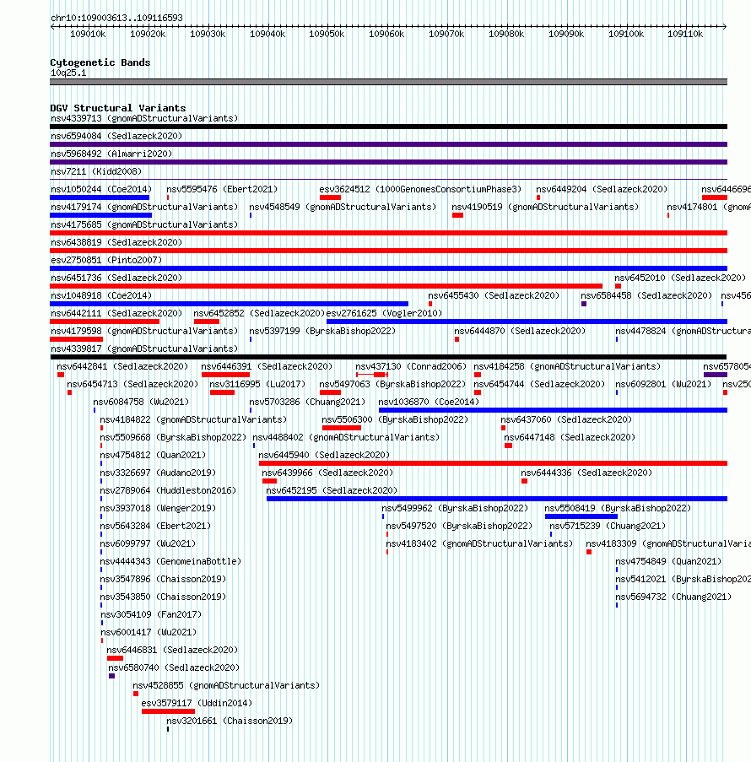Image resolution: width=751 pixels, height=762 pixels.
Task: Open nsv5694732 (Chuang2021) label
Action: pyautogui.click(x=673, y=597)
